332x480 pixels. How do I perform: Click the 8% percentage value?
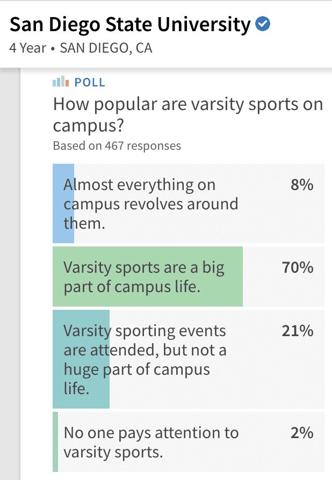coord(302,185)
